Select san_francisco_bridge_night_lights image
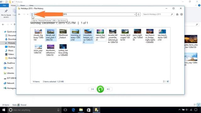Image resolution: width=201 pixels, height=113 pixels. pyautogui.click(x=150, y=36)
